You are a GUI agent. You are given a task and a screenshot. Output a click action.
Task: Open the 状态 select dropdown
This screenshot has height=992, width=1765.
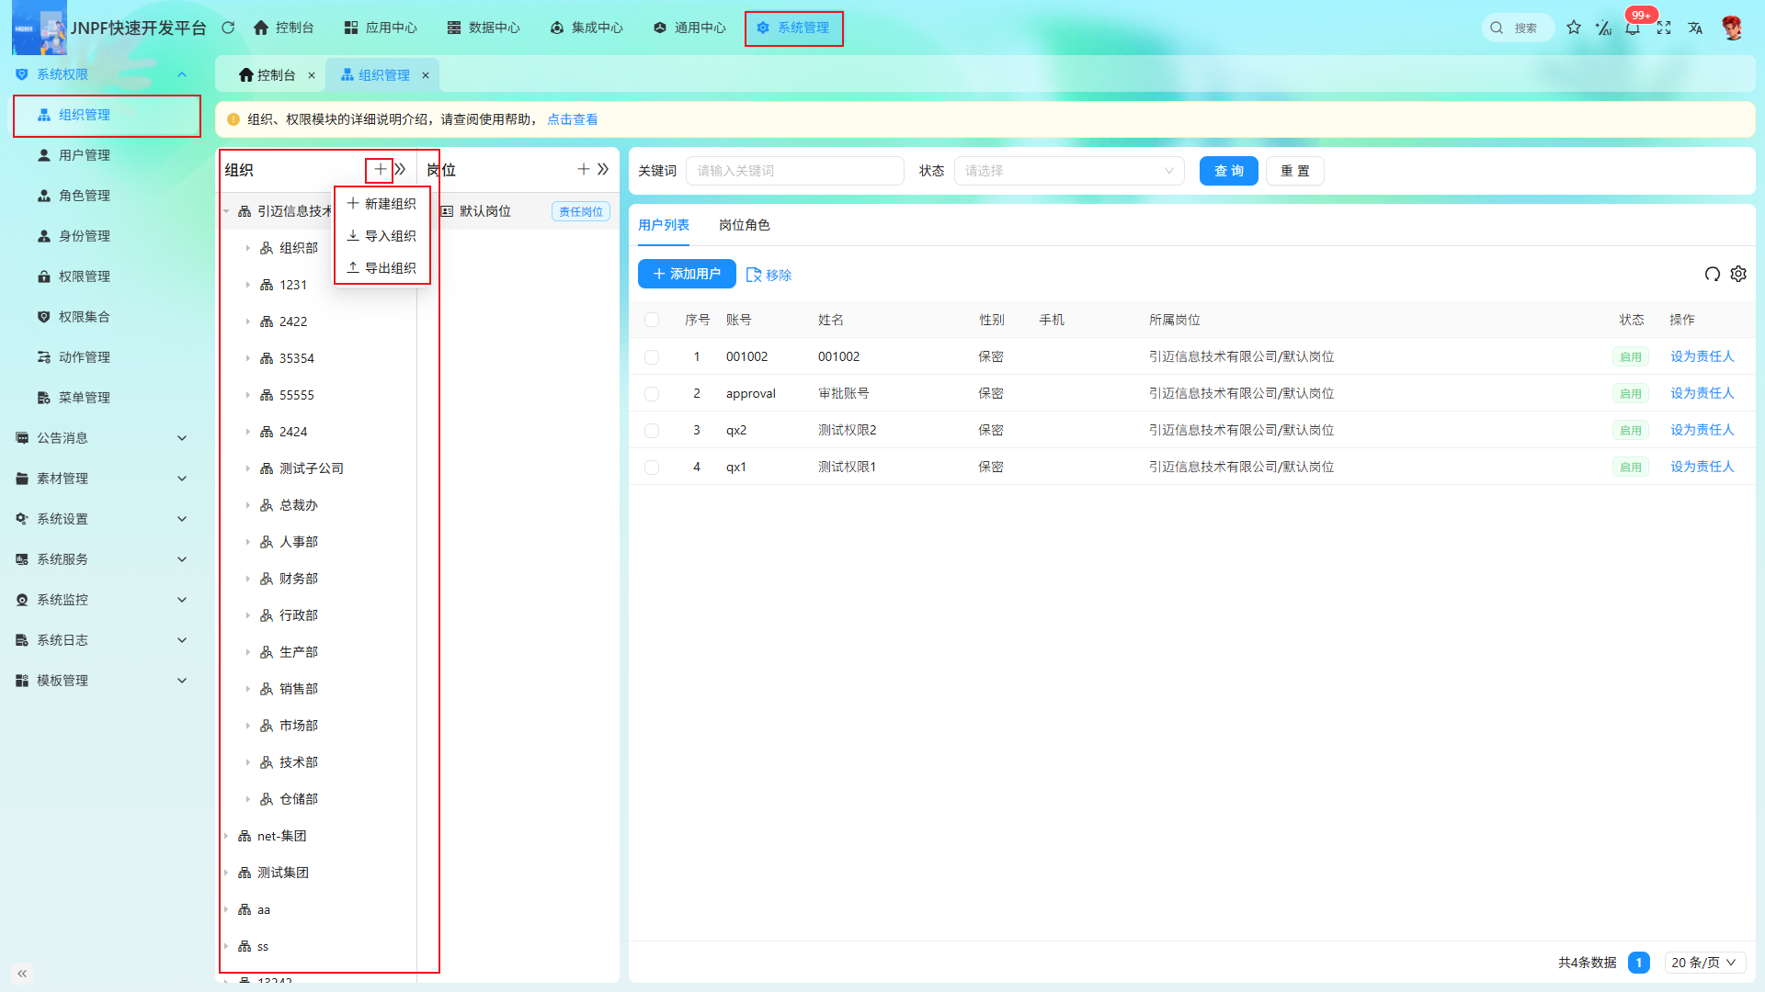1069,171
